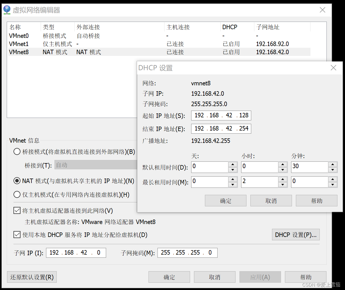Click the 子网 IP (I) field
Viewport: 345px width, 290px height.
point(76,253)
